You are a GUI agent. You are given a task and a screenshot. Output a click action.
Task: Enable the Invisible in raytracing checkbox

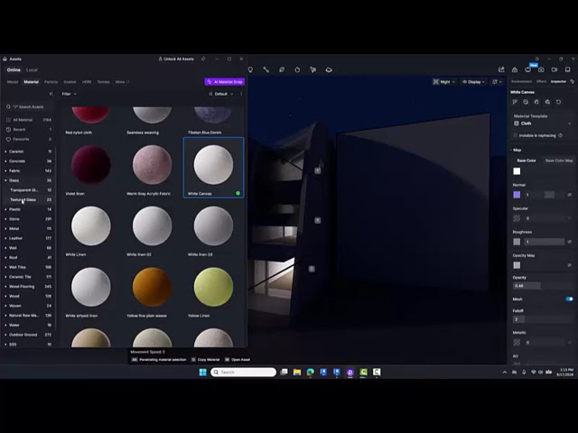coord(516,135)
